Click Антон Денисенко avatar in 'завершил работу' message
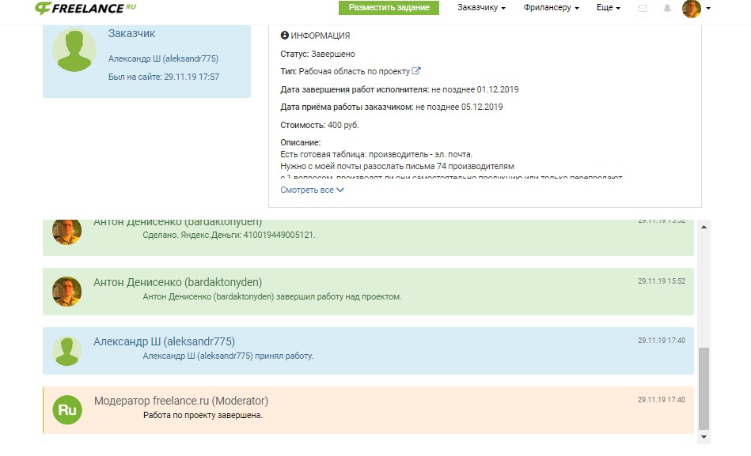Image resolution: width=751 pixels, height=456 pixels. (66, 292)
